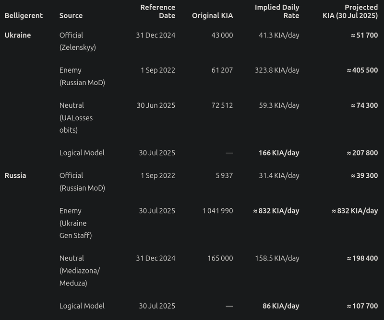Viewport: 384px width, 320px height.
Task: Click the Original KIA column header
Action: [x=212, y=16]
